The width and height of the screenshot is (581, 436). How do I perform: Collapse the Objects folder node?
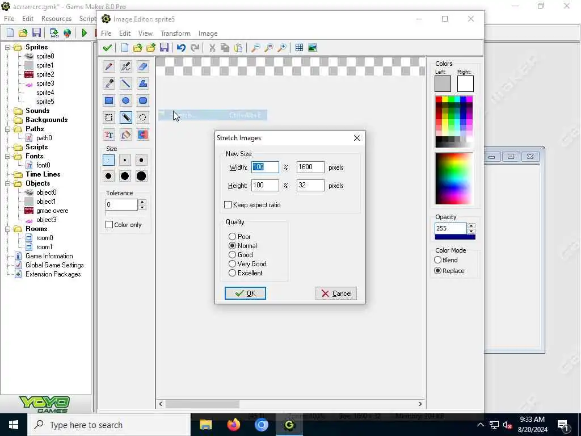click(x=7, y=183)
